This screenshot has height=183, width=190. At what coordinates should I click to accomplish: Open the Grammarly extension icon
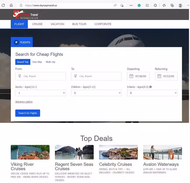(139, 5)
